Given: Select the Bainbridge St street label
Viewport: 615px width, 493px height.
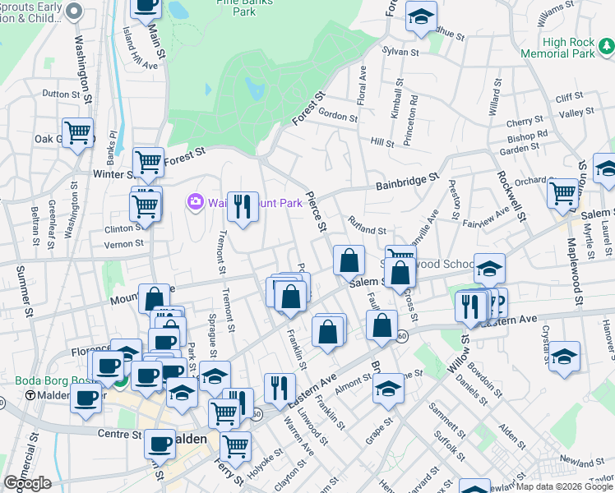Looking at the screenshot, I should click(x=408, y=181).
